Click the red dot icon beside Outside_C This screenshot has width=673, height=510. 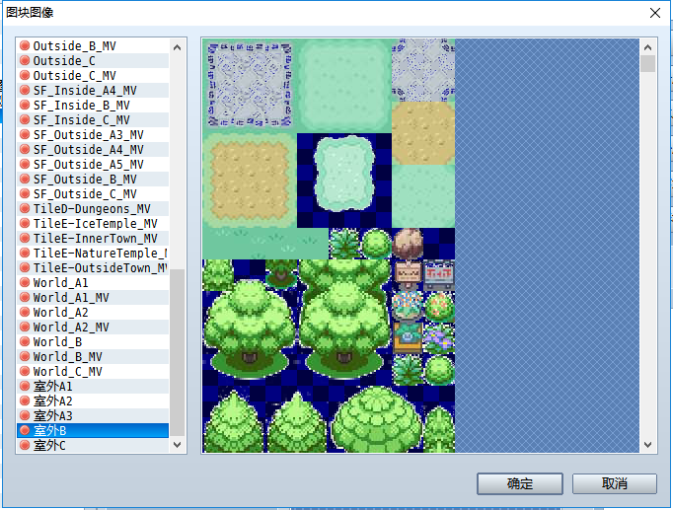click(x=25, y=60)
